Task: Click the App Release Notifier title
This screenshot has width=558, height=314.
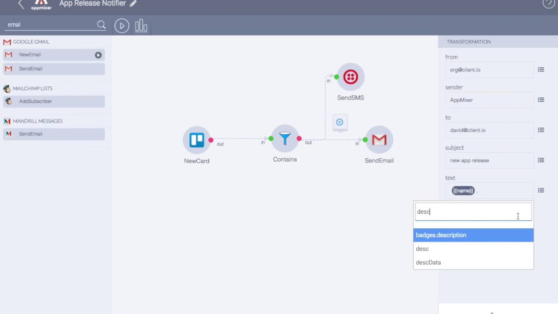Action: [92, 3]
